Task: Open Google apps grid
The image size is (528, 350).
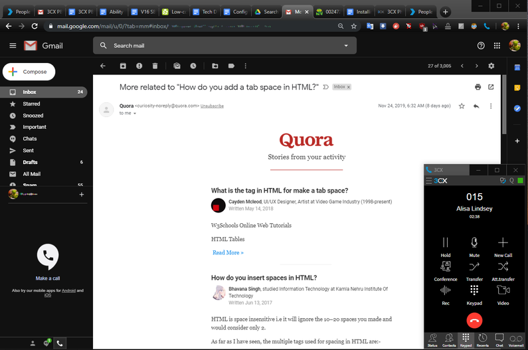Action: (497, 45)
